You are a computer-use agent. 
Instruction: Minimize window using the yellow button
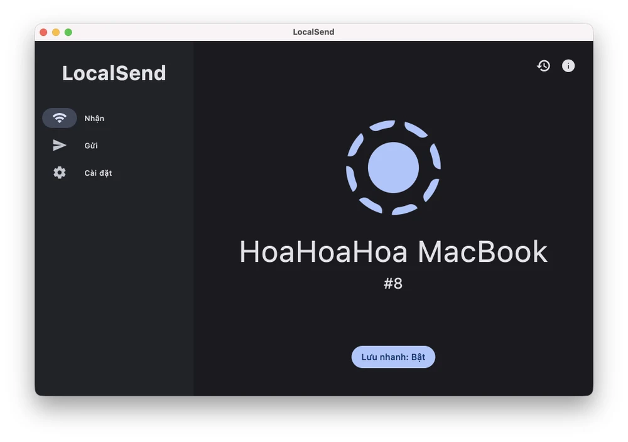click(x=56, y=32)
